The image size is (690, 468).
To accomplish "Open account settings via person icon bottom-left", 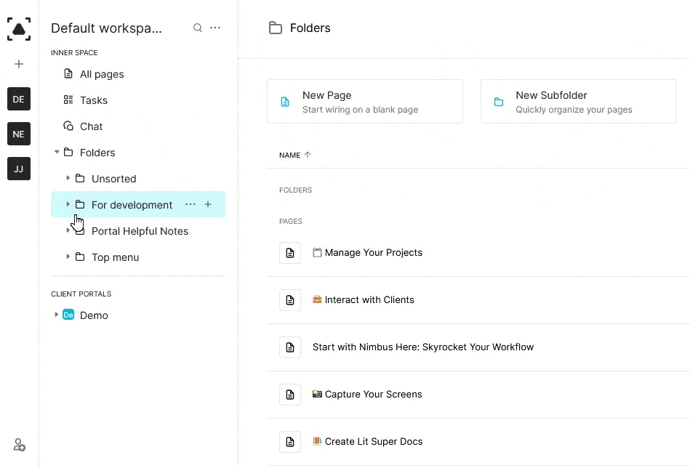I will [19, 444].
